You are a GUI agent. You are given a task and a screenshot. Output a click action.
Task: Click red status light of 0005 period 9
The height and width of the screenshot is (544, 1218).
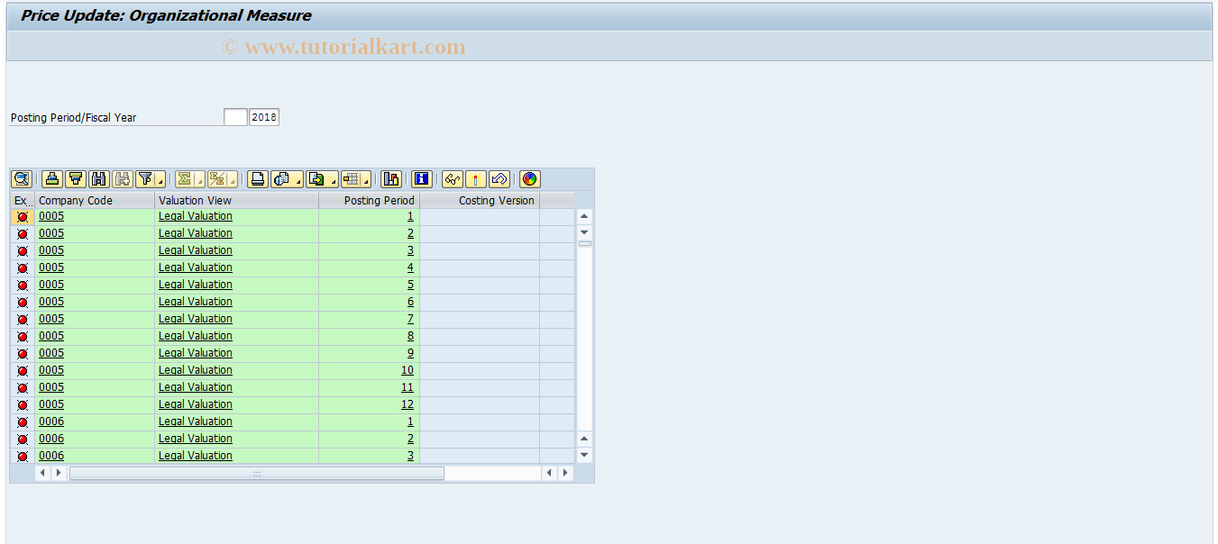coord(23,354)
